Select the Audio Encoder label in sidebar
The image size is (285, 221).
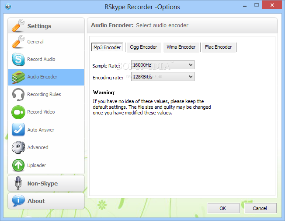pyautogui.click(x=42, y=77)
